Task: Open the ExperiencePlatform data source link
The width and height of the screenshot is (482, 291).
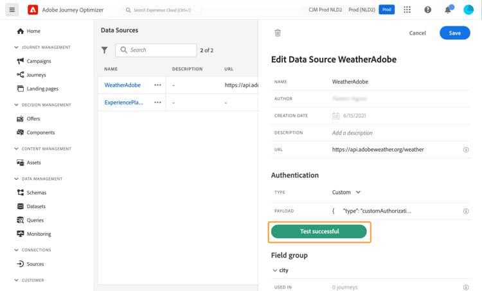Action: point(124,102)
